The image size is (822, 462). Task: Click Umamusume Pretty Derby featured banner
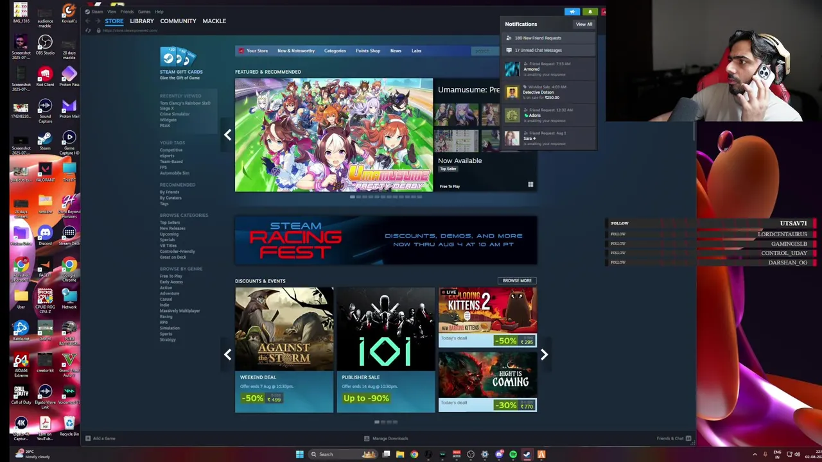point(334,135)
